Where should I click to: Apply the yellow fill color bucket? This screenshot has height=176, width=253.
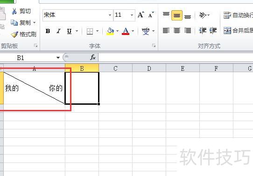(110, 31)
